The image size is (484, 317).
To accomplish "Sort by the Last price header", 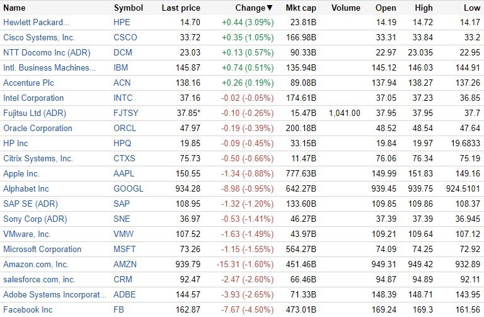I will [180, 8].
